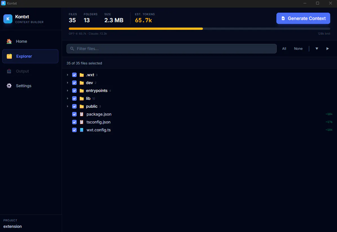Open the Settings section
The width and height of the screenshot is (337, 232).
coord(30,86)
